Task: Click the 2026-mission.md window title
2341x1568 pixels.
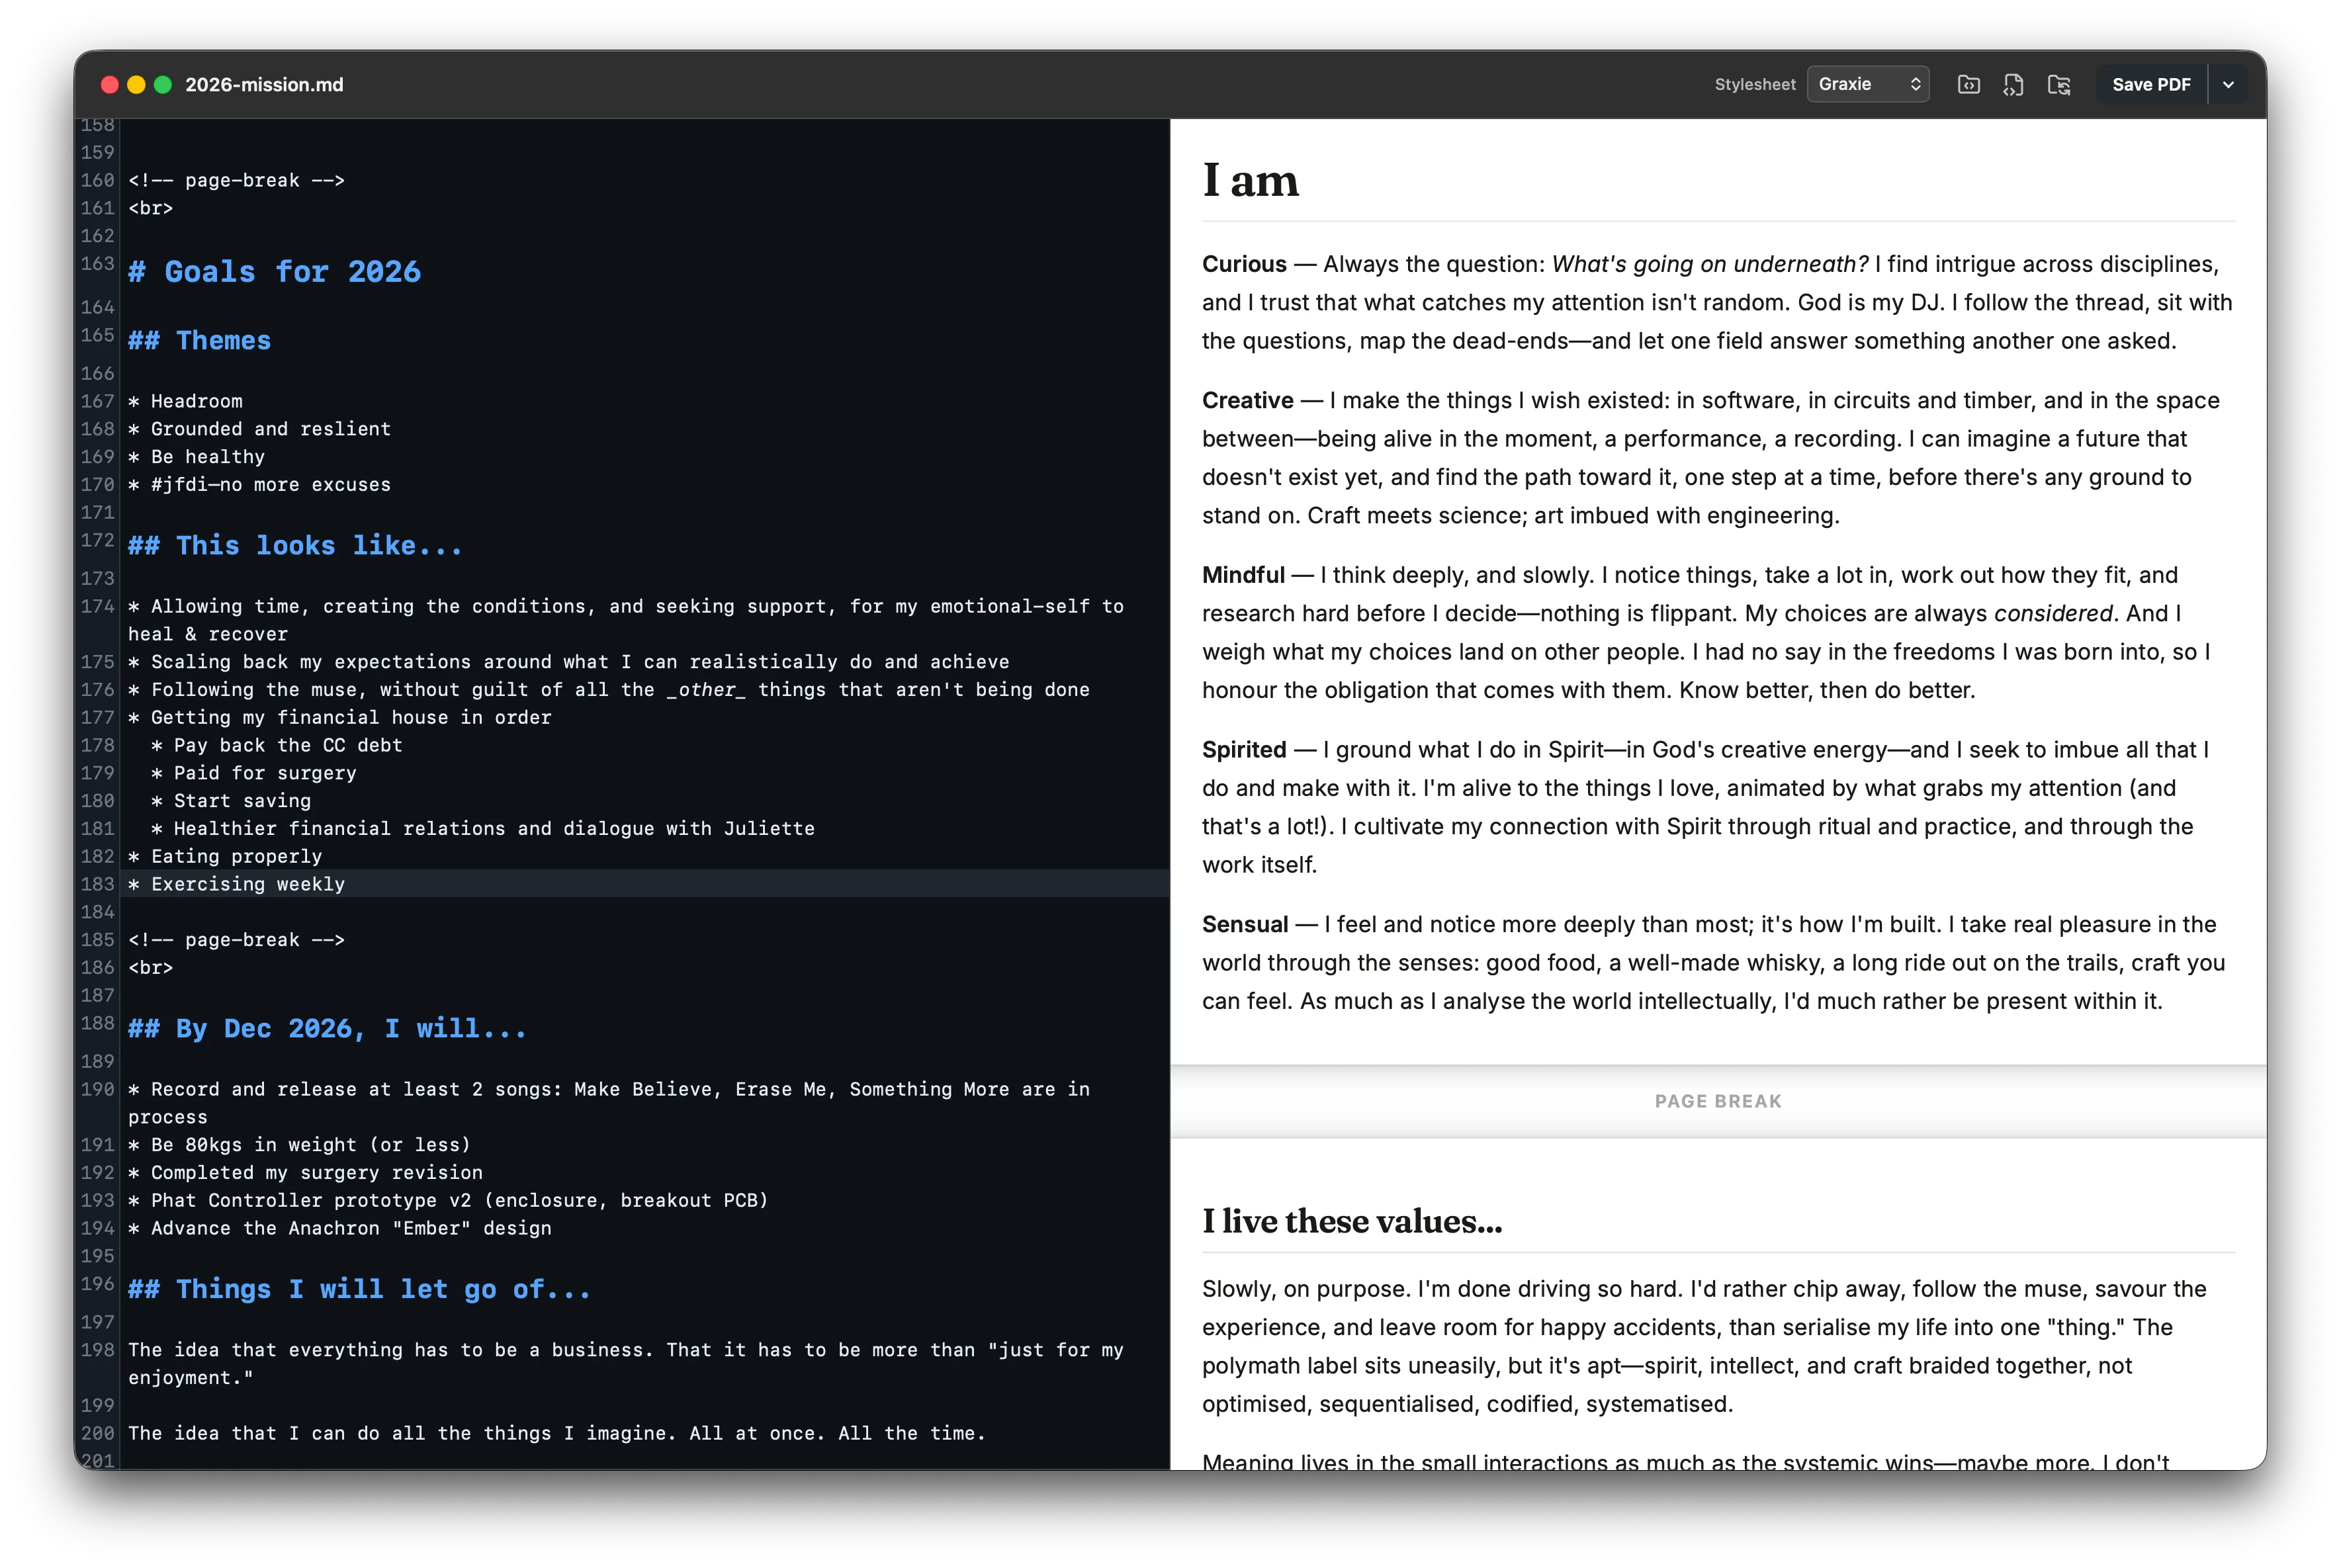Action: 264,85
